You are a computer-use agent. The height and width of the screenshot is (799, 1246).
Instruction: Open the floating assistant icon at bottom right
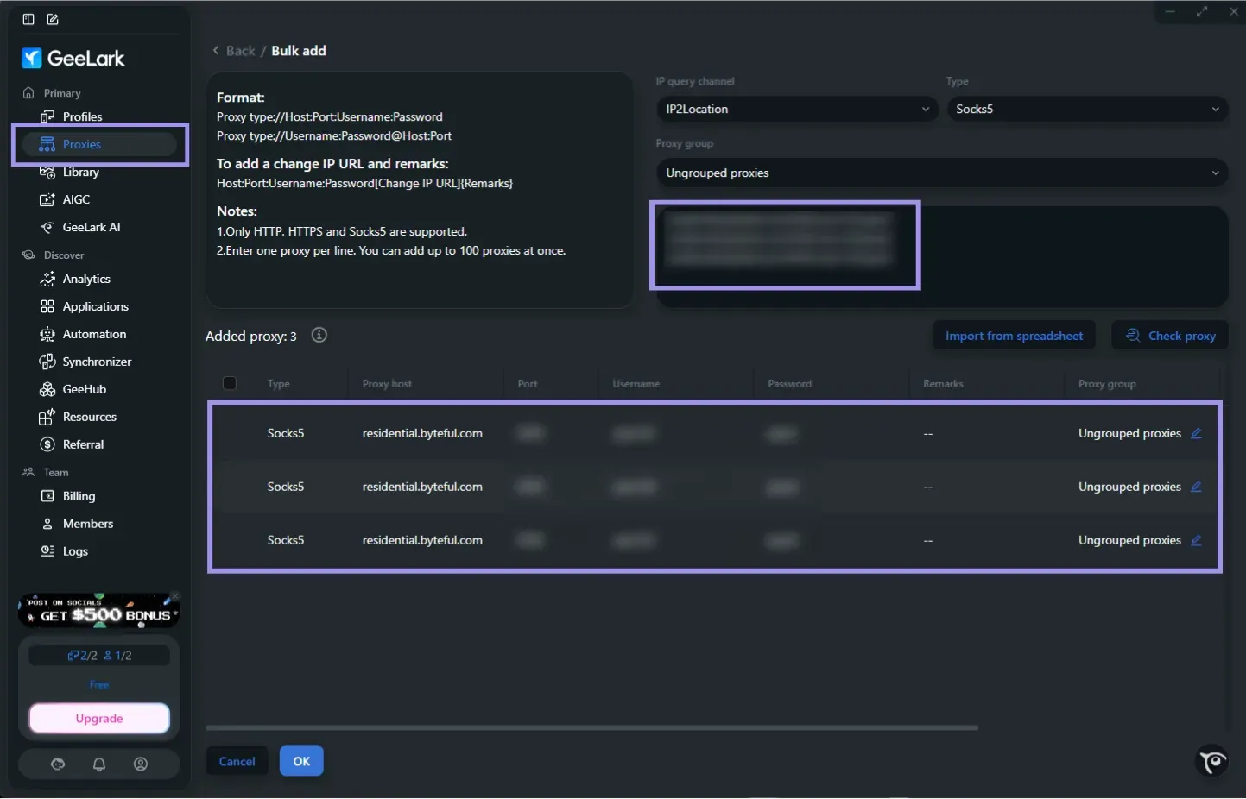tap(1212, 760)
